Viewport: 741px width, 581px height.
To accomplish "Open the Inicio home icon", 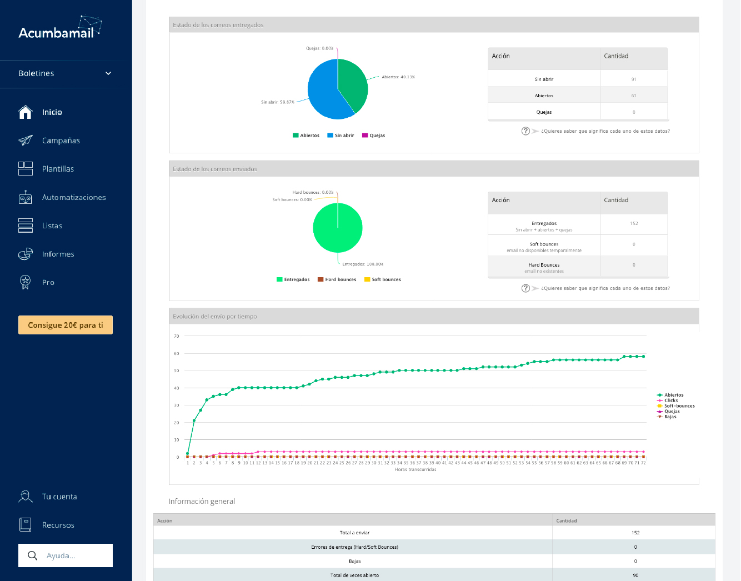I will pos(26,112).
